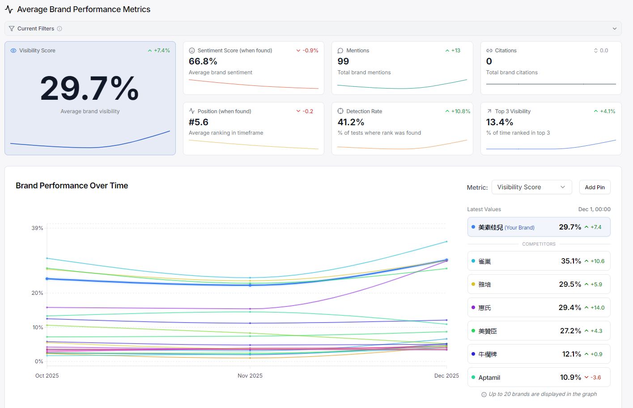Click the eye icon on Visibility Score card
The width and height of the screenshot is (633, 408).
coord(13,51)
